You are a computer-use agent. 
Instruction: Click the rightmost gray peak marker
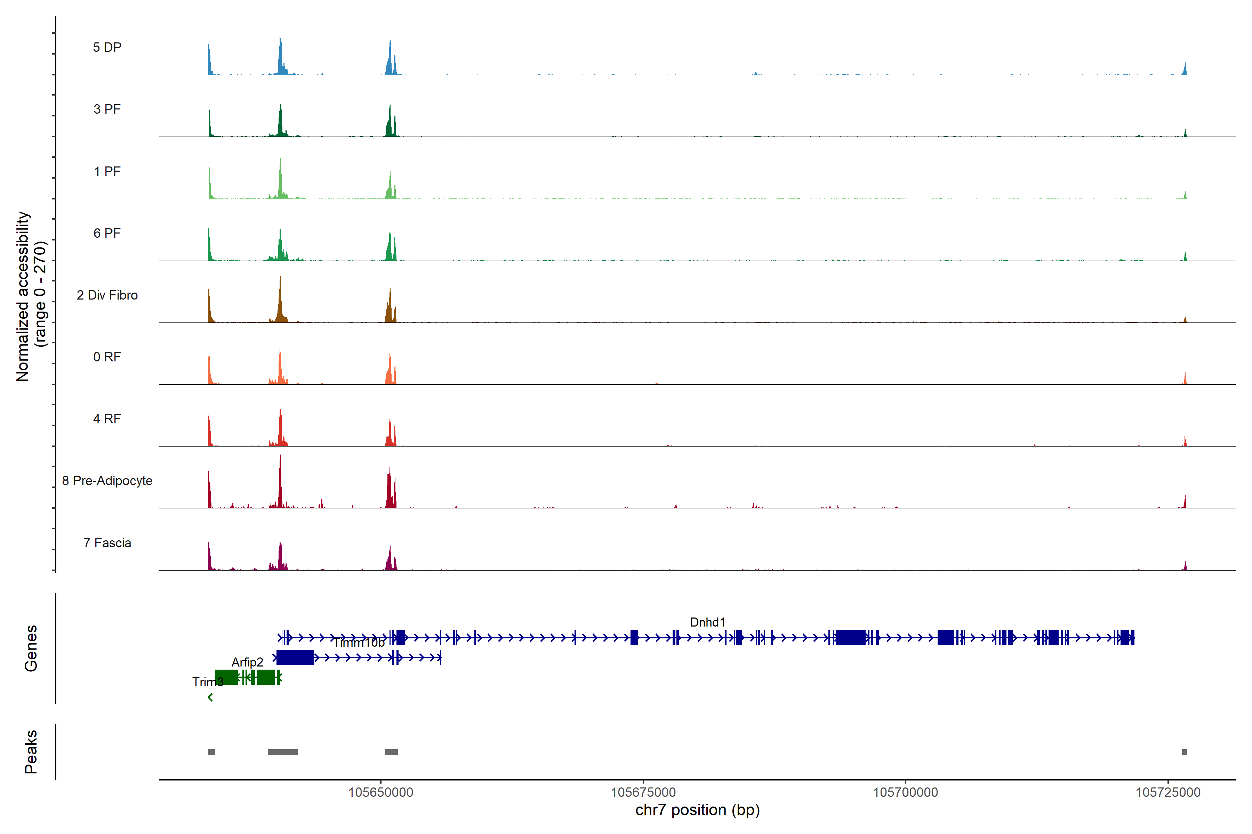(1185, 752)
